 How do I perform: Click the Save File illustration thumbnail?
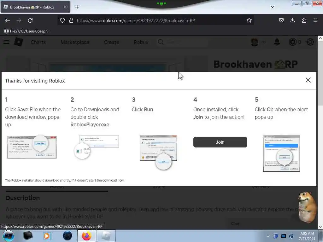(32, 147)
